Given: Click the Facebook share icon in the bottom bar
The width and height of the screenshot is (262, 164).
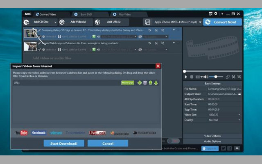Looking at the screenshot, I should (230, 148).
